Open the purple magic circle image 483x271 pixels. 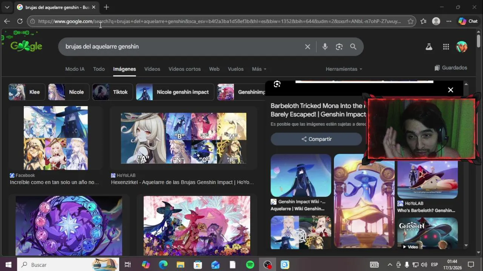tap(69, 225)
